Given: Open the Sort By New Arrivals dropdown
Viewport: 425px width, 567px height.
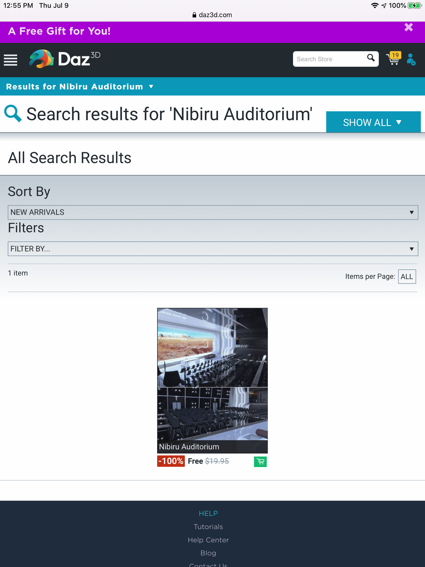Looking at the screenshot, I should pos(212,212).
